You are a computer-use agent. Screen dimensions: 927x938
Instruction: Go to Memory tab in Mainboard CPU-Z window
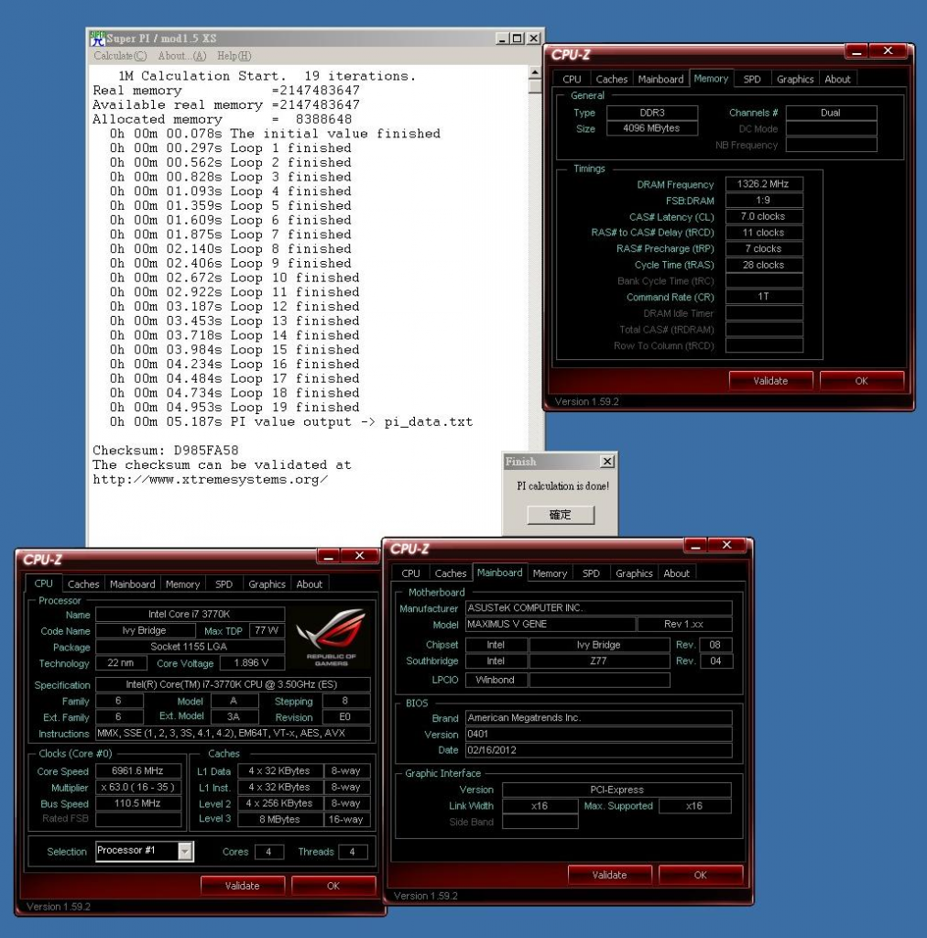[550, 573]
